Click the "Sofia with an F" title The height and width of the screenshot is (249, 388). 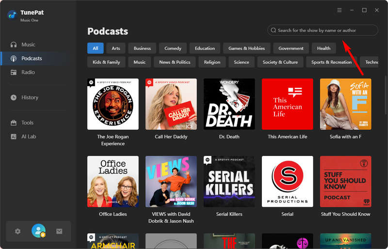345,137
